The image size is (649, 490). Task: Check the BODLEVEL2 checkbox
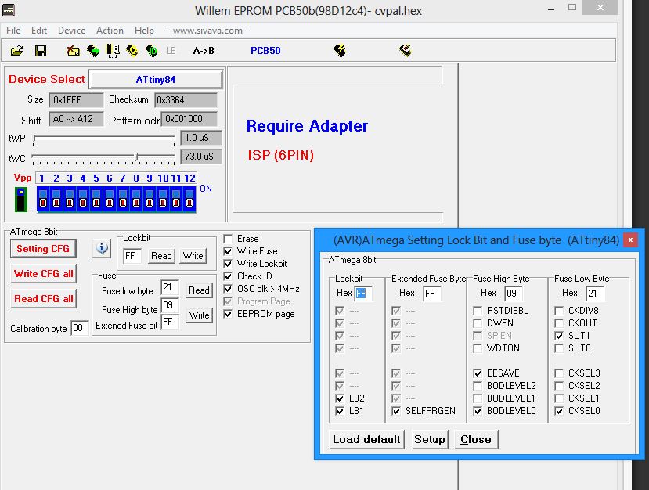pos(478,386)
